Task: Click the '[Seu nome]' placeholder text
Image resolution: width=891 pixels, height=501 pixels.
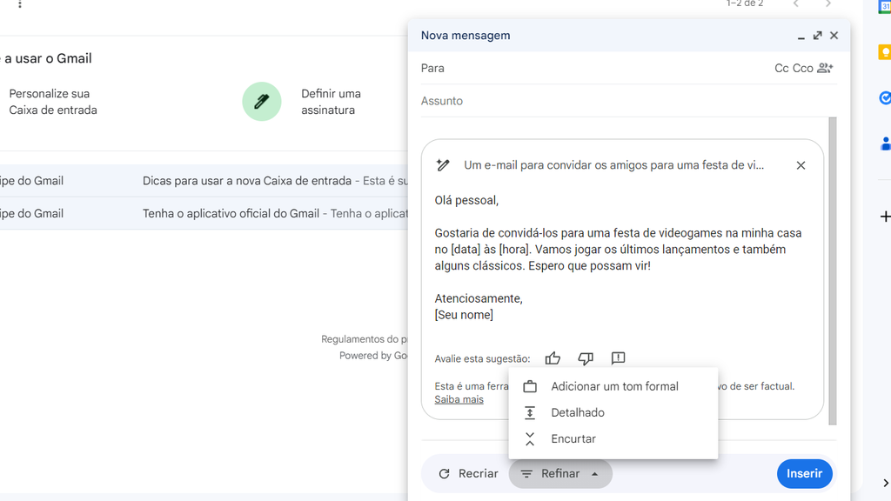Action: coord(464,315)
